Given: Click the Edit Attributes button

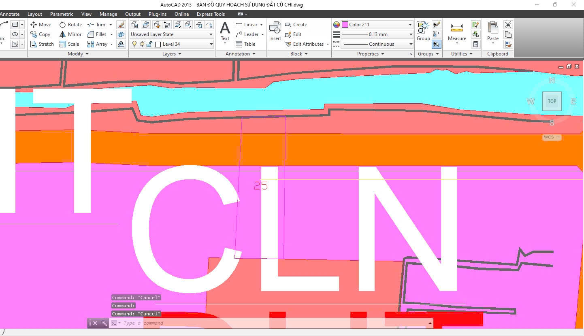Looking at the screenshot, I should 307,44.
